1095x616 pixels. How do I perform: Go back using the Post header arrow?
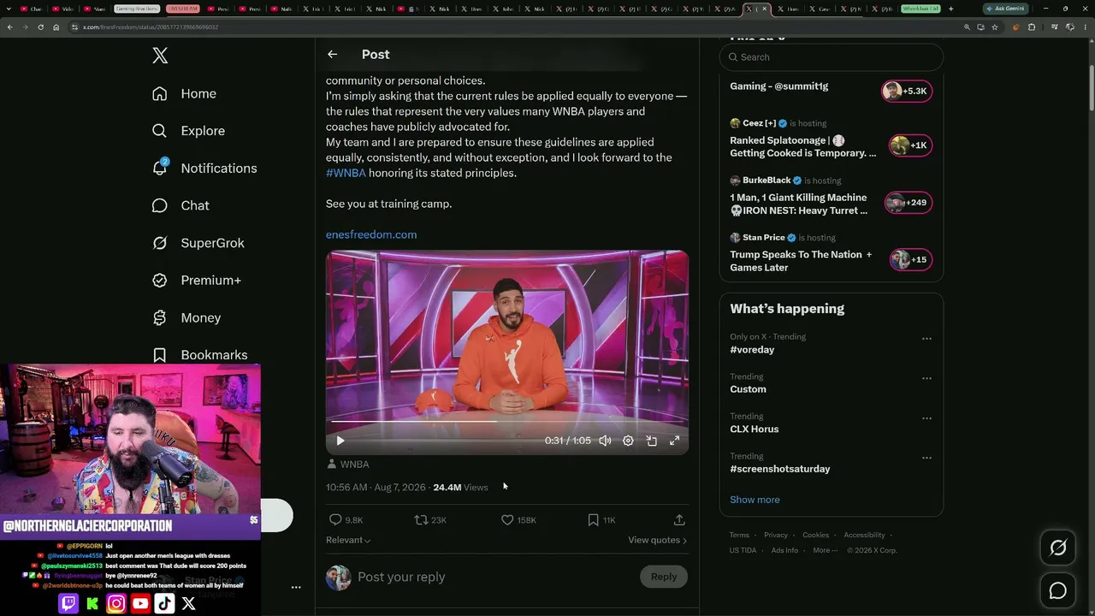(x=332, y=54)
